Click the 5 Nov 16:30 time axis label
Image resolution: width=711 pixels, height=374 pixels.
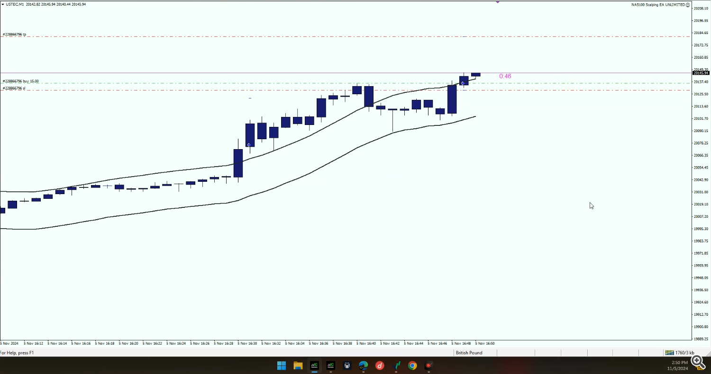click(x=247, y=343)
